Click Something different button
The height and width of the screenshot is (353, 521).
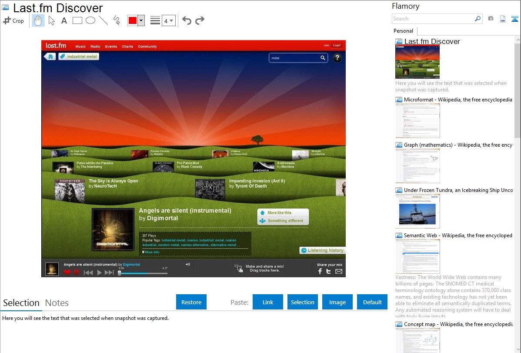283,221
